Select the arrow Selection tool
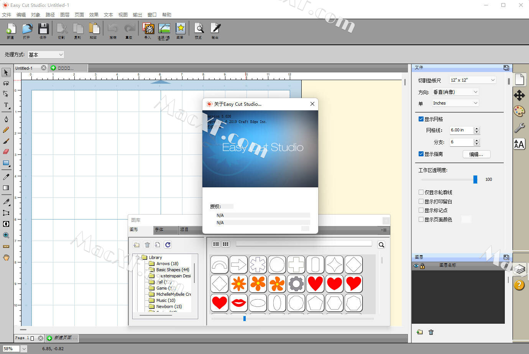The image size is (529, 354). pyautogui.click(x=6, y=72)
